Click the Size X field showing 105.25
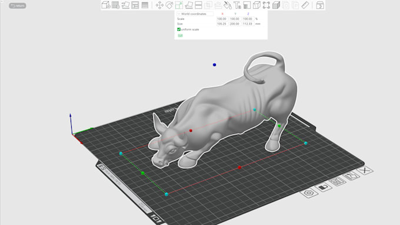 point(222,23)
